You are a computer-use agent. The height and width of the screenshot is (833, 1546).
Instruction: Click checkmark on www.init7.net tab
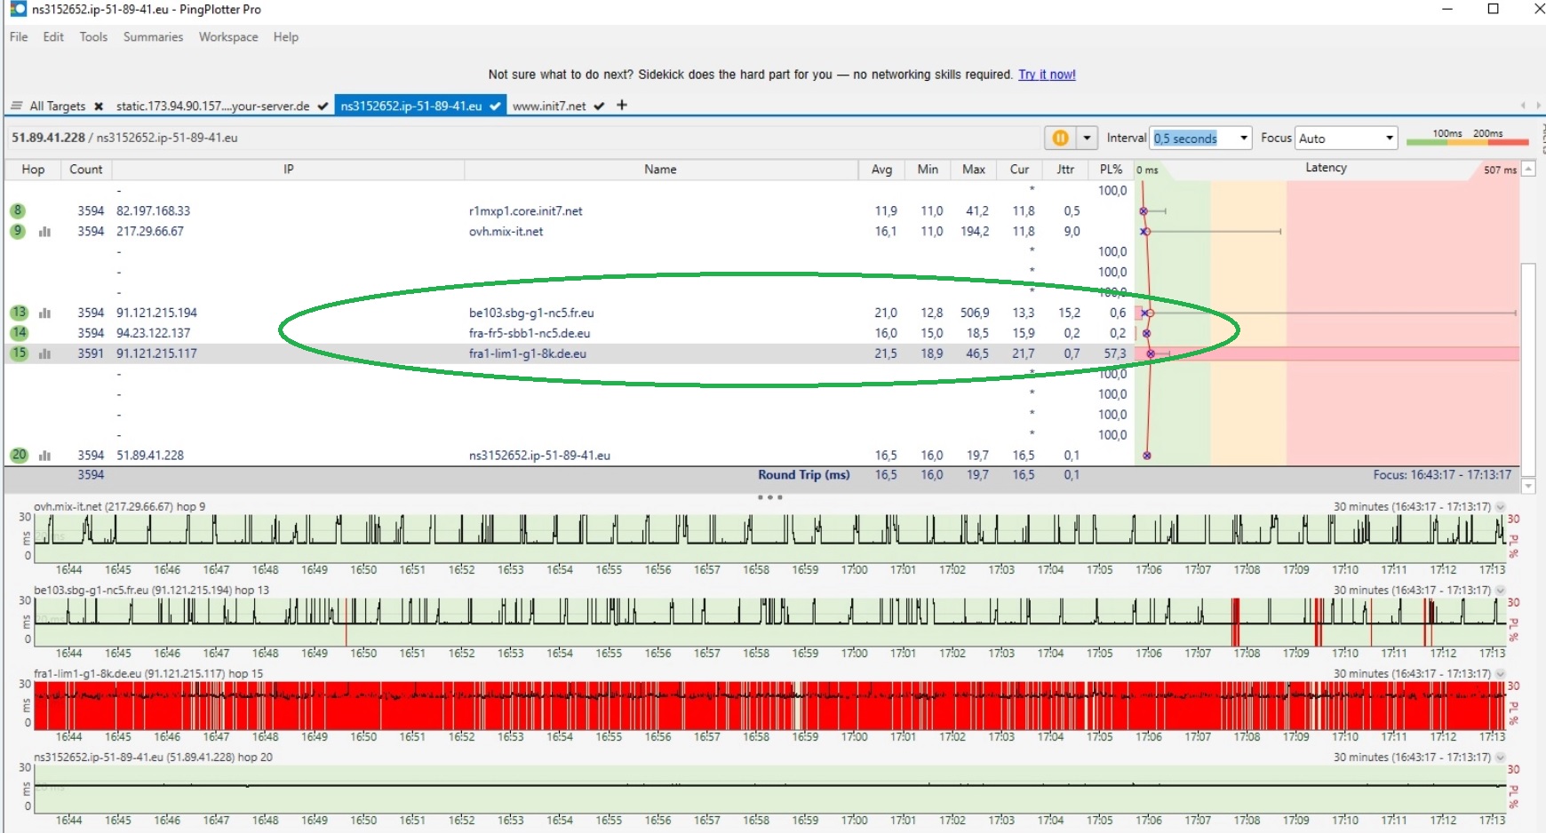[599, 106]
